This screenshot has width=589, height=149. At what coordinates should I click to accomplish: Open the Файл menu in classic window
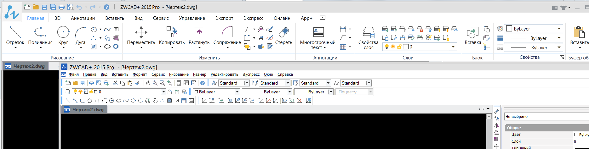point(74,74)
